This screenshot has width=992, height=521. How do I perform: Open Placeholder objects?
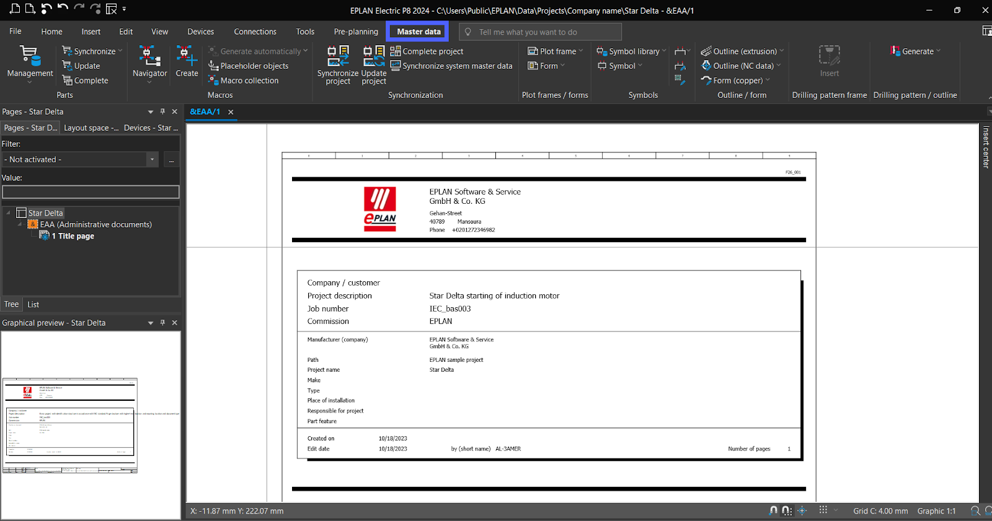(249, 66)
